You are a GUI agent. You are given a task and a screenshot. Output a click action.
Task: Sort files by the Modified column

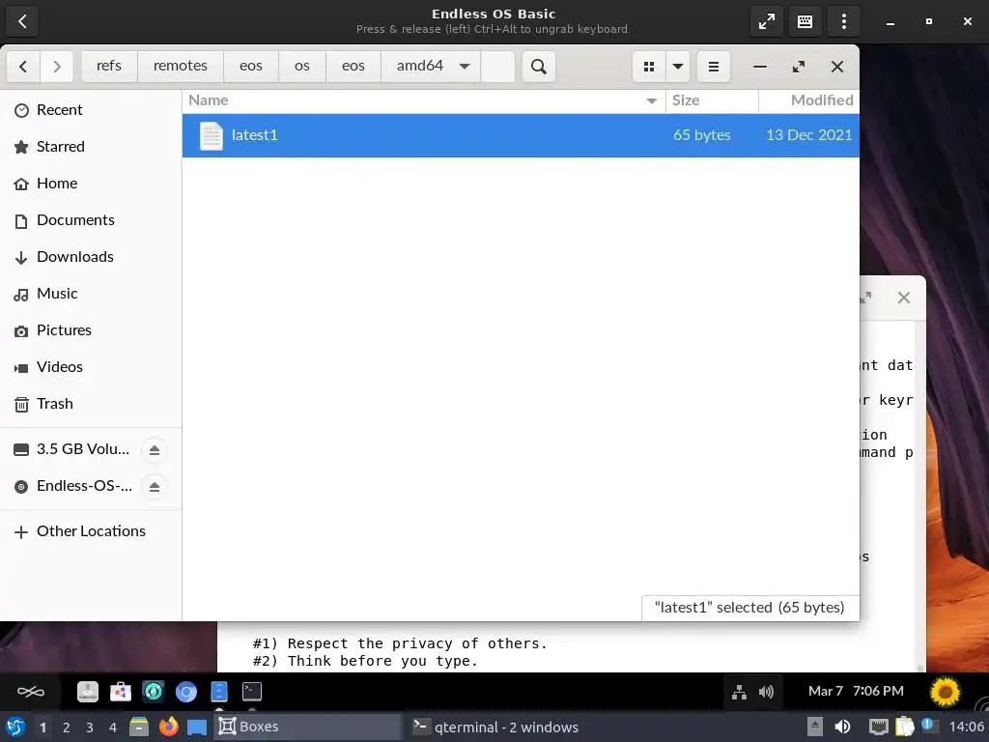(809, 100)
